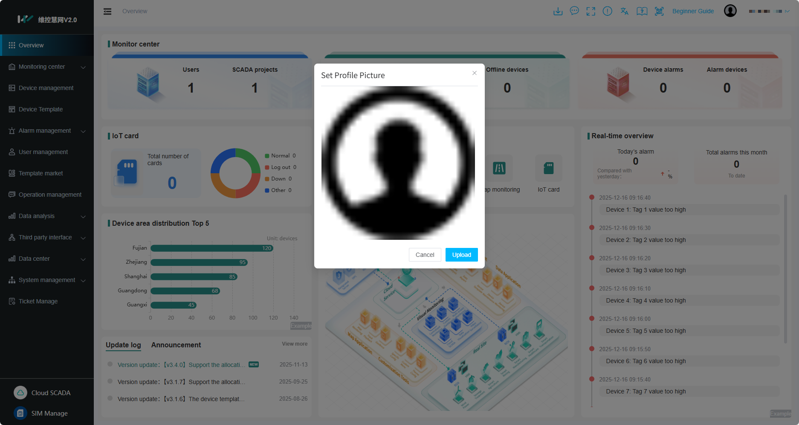
Task: Click the Third party interface icon
Action: pos(12,237)
